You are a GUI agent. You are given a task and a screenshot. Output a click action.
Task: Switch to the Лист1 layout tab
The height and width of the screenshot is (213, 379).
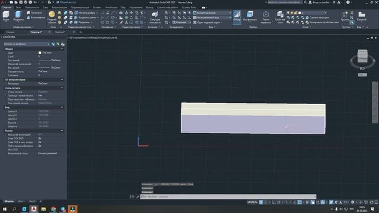click(x=21, y=201)
